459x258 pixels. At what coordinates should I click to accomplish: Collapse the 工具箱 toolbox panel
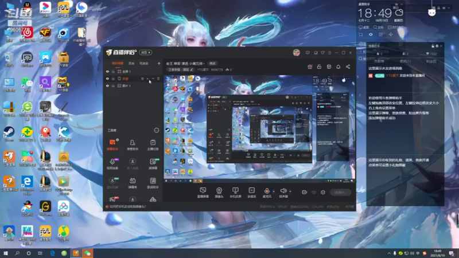pos(157,130)
